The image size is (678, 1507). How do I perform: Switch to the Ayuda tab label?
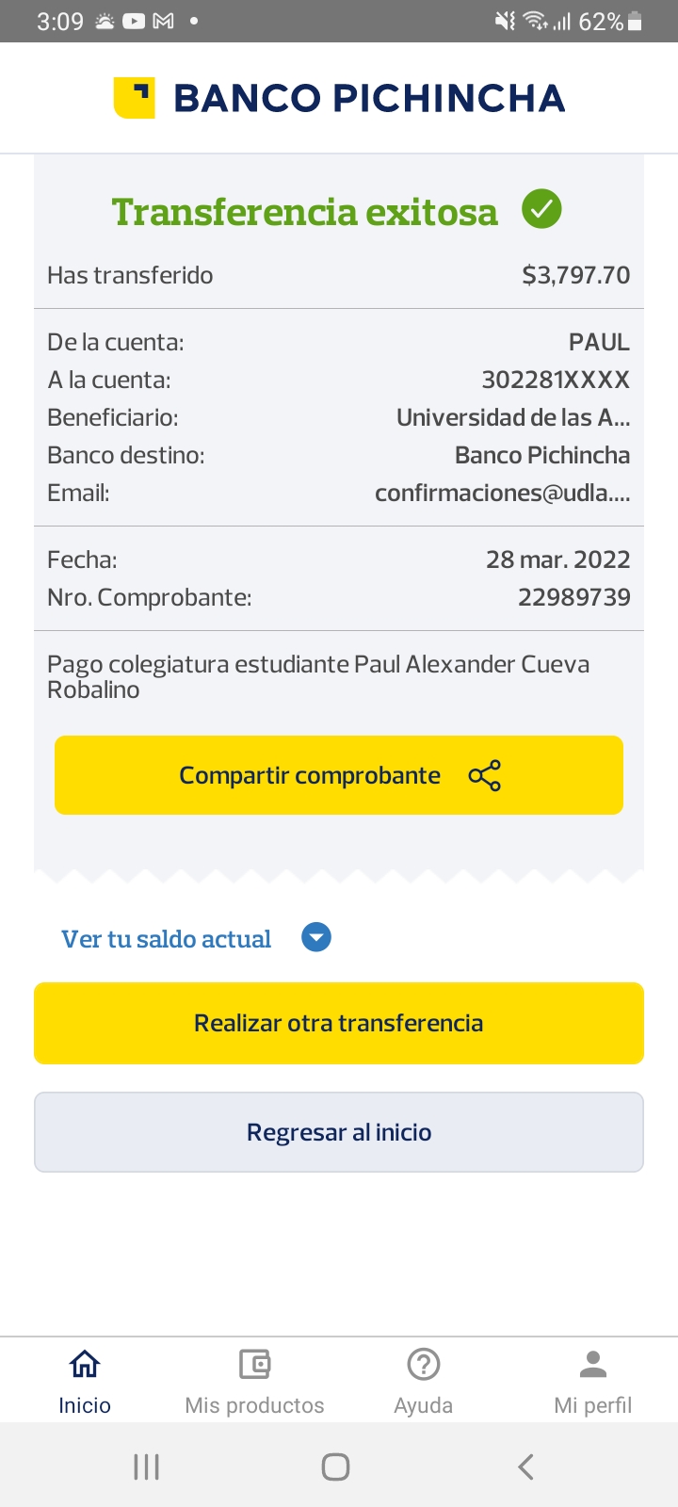tap(424, 1405)
